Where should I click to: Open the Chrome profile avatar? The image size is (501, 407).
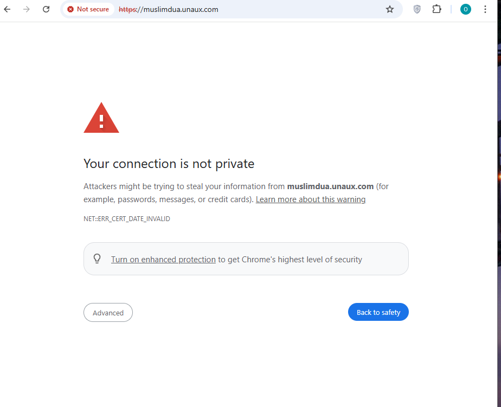(x=465, y=9)
